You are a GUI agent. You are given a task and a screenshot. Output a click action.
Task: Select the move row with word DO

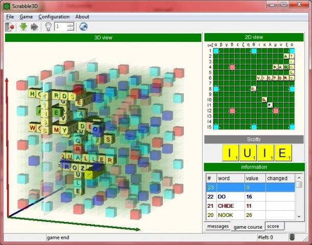250,197
